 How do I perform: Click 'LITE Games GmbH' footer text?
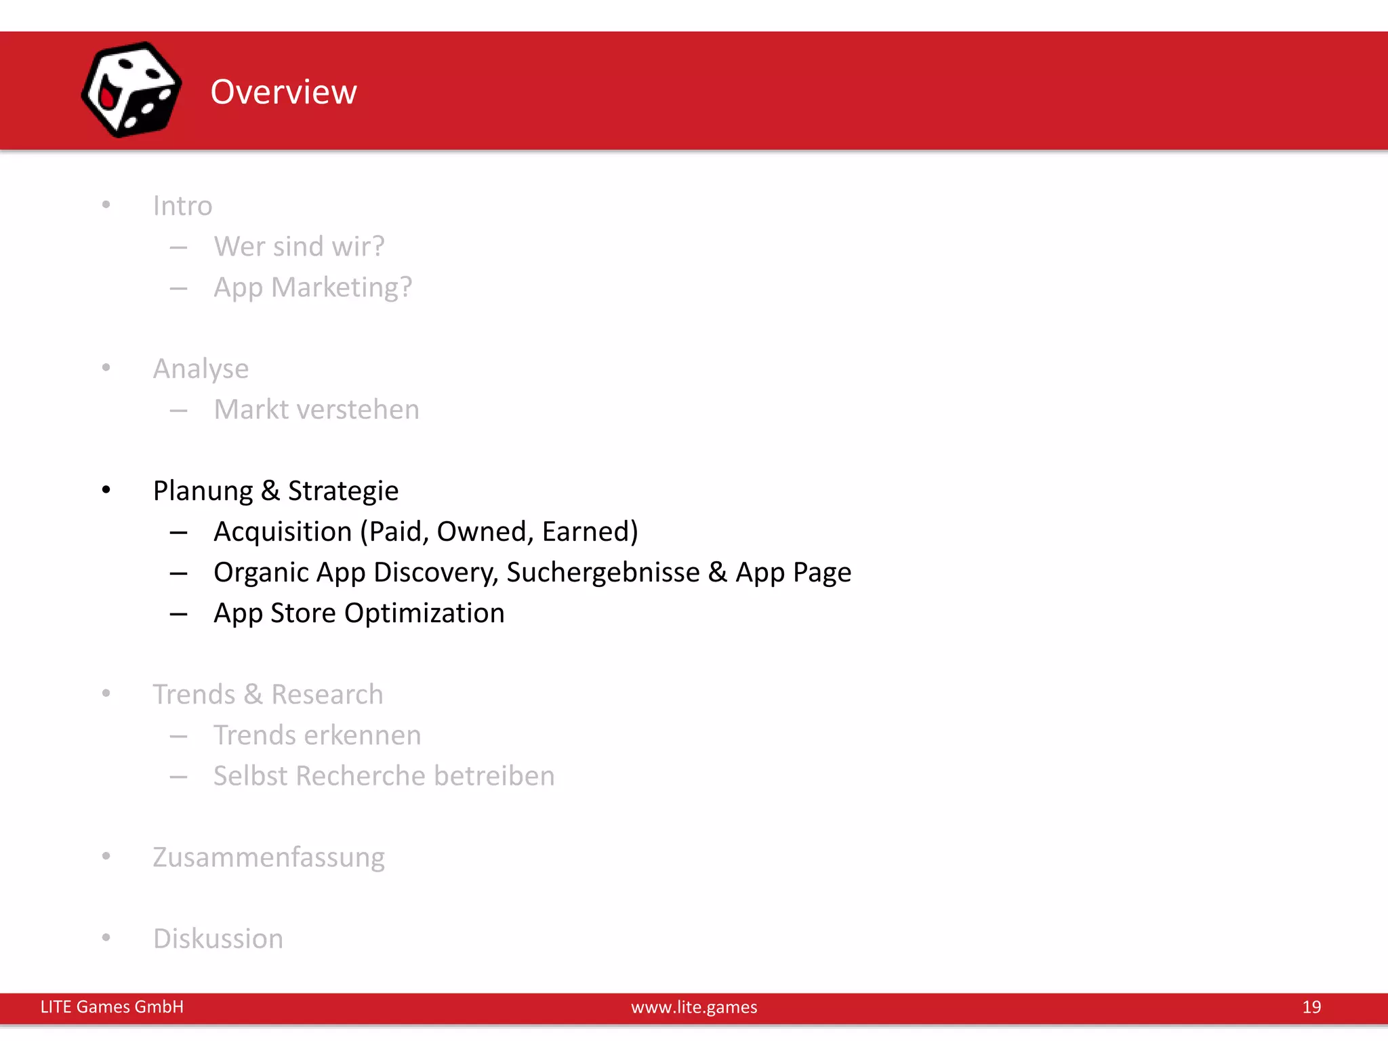click(112, 1006)
